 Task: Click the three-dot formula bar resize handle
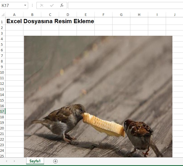pyautogui.click(x=32, y=5)
